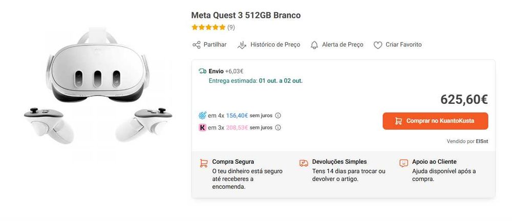
Task: Open the (9) reviews count
Action: (231, 27)
